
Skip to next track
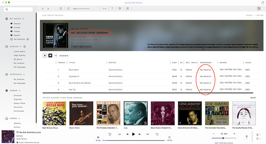140,134
